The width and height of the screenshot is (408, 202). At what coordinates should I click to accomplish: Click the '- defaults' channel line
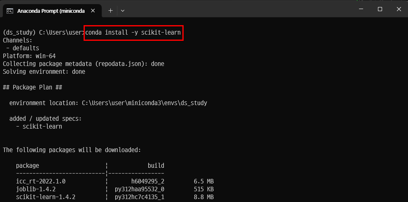tap(23, 48)
